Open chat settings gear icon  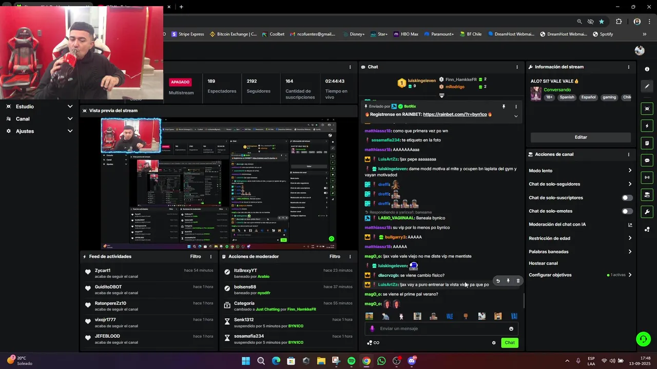coord(494,343)
